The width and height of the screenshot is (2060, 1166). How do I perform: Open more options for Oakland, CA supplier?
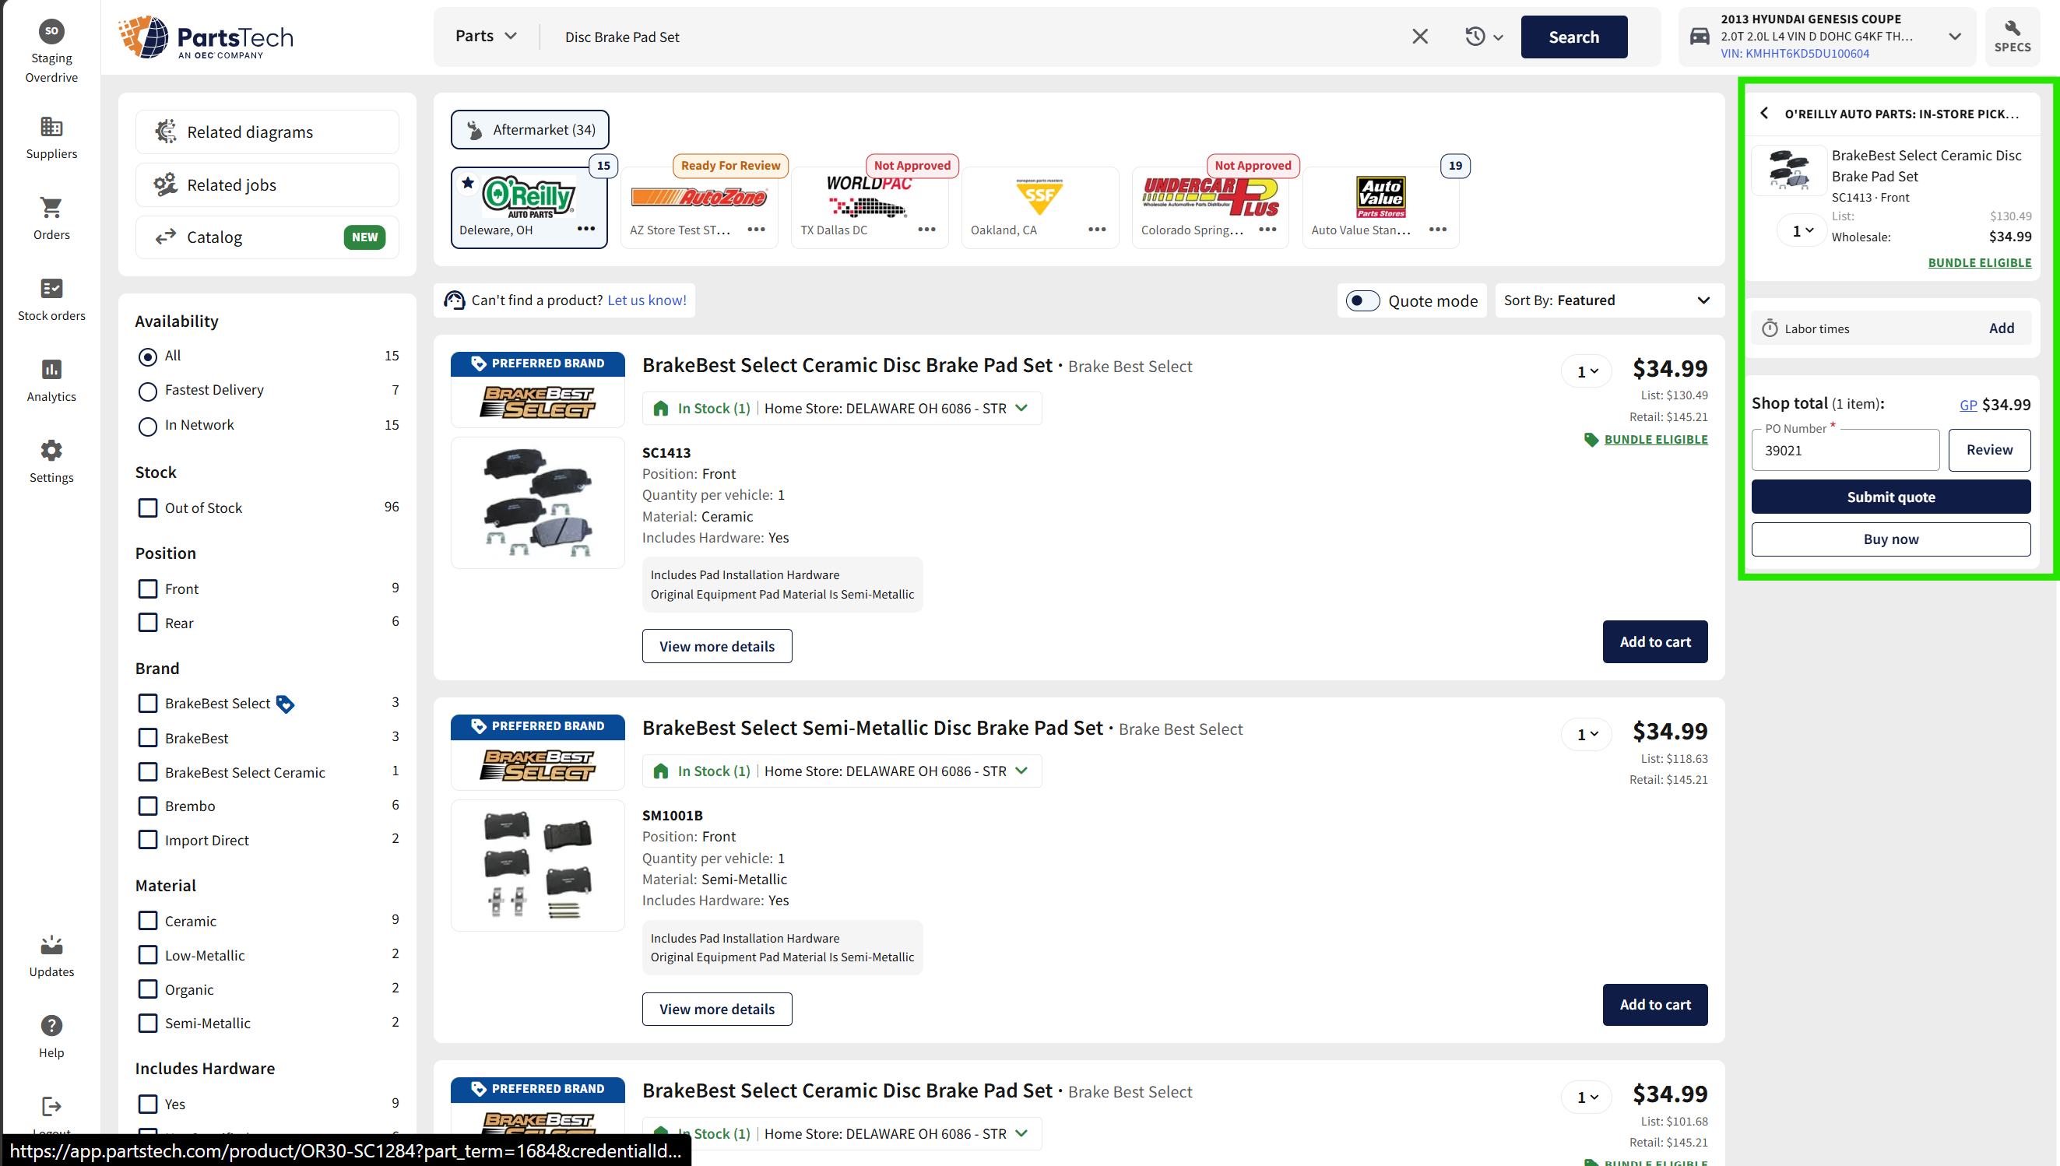(1097, 229)
